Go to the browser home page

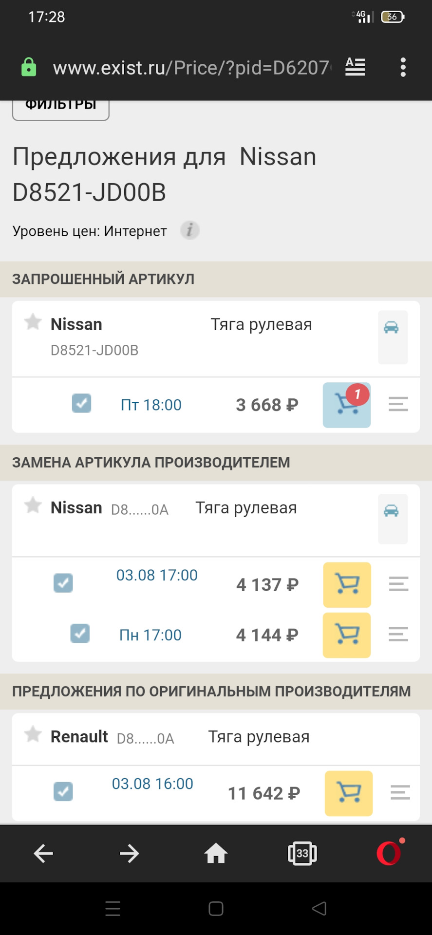pos(216,853)
